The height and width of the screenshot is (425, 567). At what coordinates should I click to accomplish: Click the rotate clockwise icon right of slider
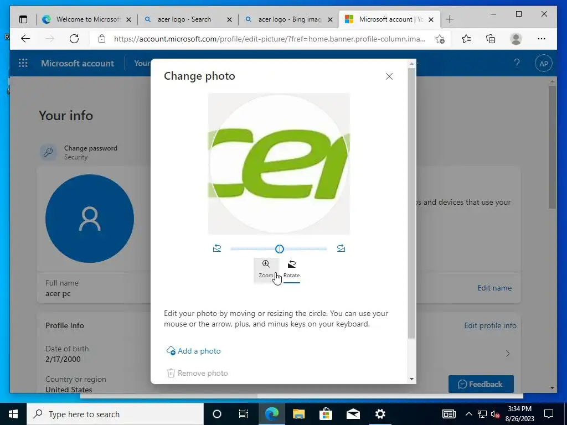point(341,248)
